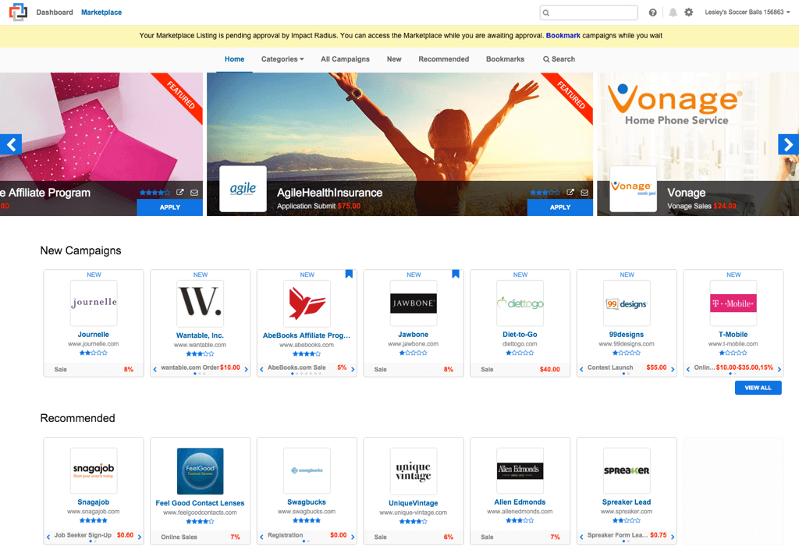Switch to the Recommended tab
Screen dimensions: 799x557
point(443,59)
